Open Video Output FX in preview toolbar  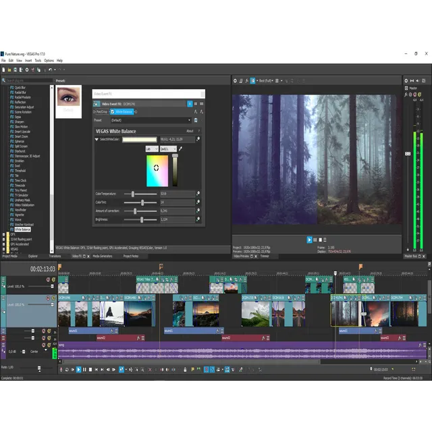click(x=246, y=81)
